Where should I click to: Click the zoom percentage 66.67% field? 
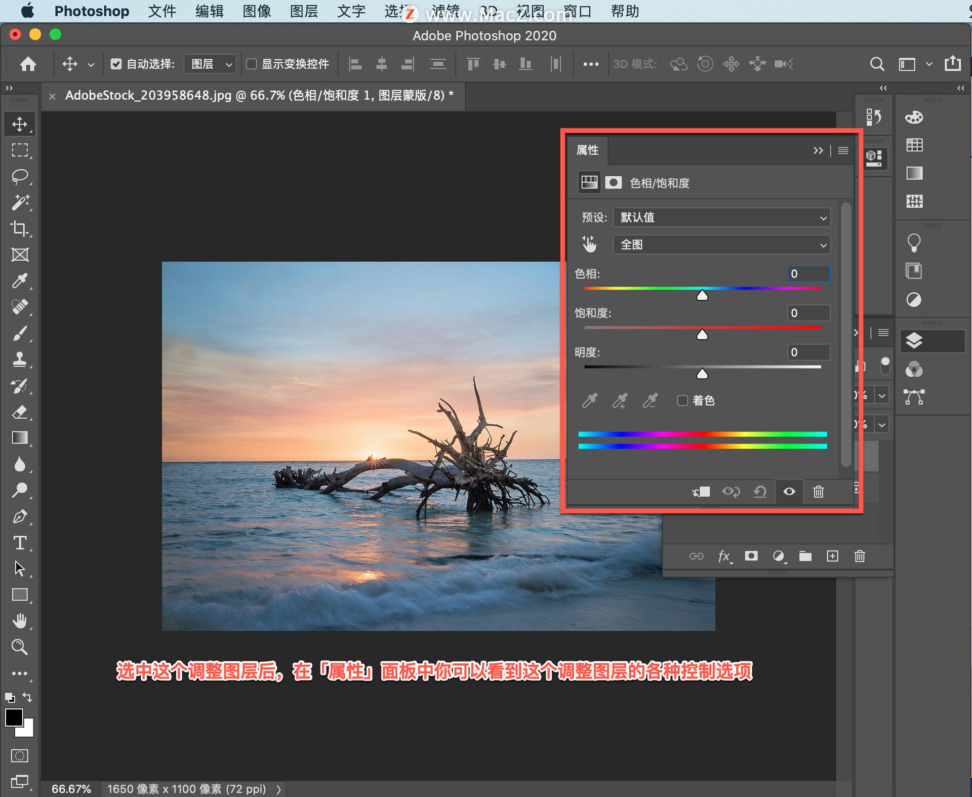pyautogui.click(x=71, y=789)
